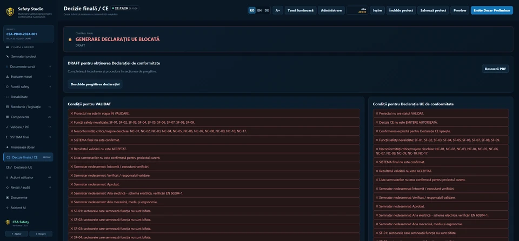519x241 pixels.
Task: Open Standarde / legislație section
Action: pos(29,107)
